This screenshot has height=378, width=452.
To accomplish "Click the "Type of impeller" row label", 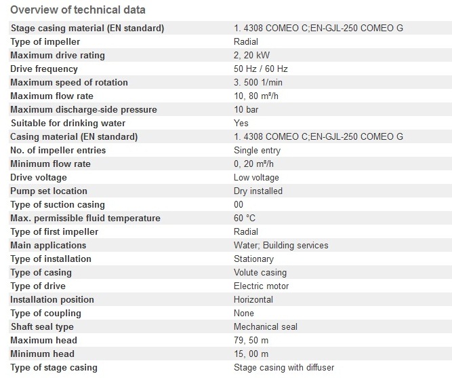I will click(x=45, y=41).
